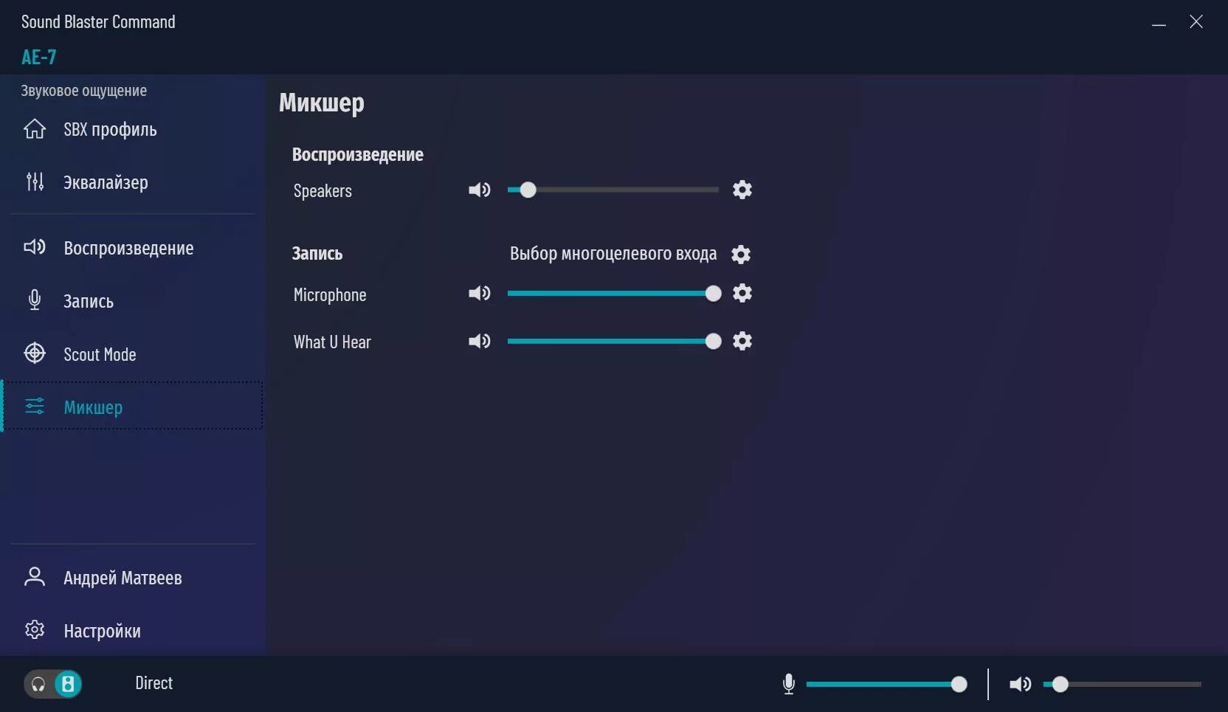Click the 'Speakers' channel label
Viewport: 1228px width, 712px height.
(x=322, y=191)
